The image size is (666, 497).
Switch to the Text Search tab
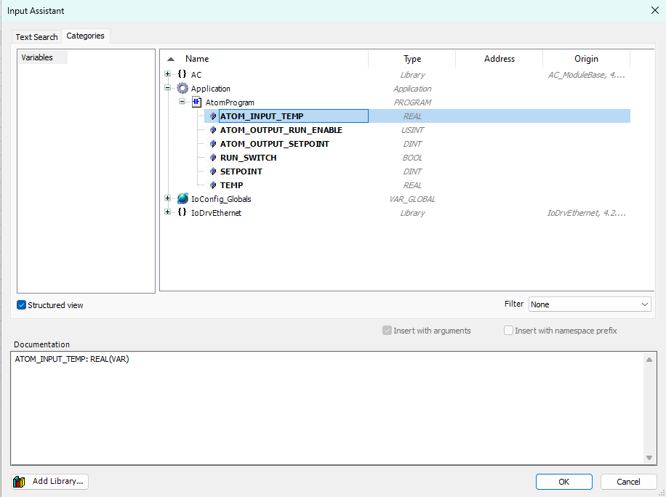pyautogui.click(x=36, y=37)
